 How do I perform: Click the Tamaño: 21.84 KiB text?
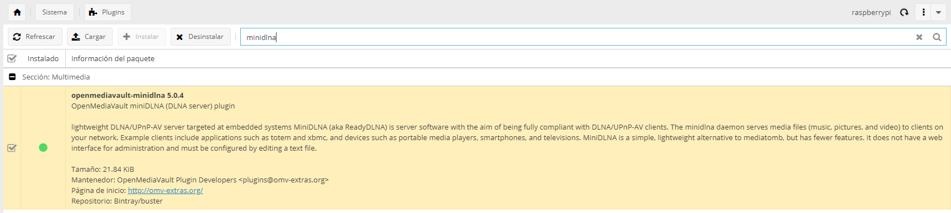coord(103,169)
